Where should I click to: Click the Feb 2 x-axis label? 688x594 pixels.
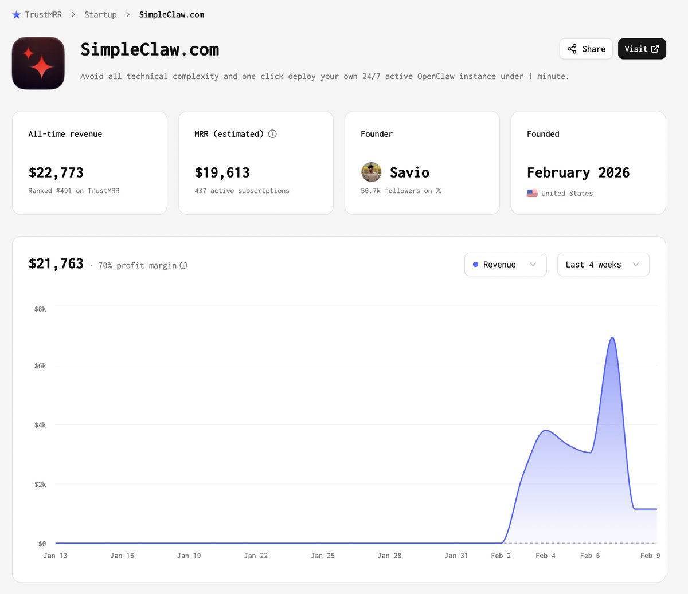[501, 556]
